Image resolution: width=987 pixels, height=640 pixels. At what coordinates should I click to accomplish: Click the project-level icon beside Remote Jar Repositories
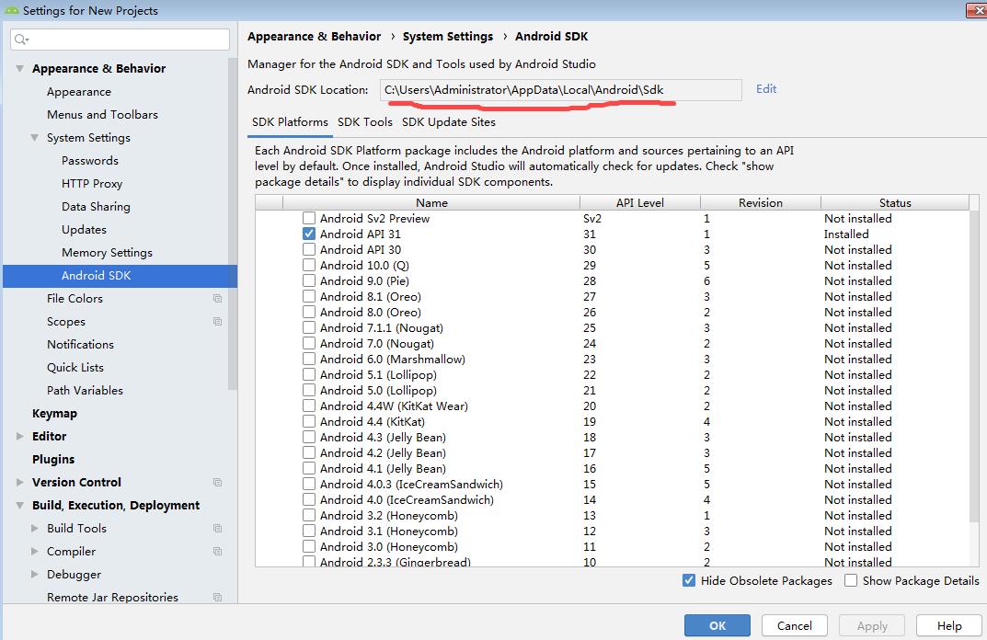click(x=217, y=597)
